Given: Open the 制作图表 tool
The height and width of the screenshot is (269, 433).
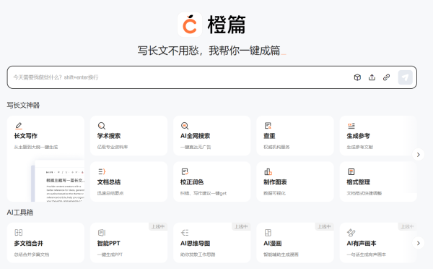Looking at the screenshot, I should [x=295, y=182].
